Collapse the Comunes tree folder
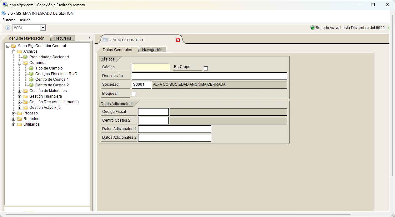Viewport: 395px width, 217px height. click(19, 63)
